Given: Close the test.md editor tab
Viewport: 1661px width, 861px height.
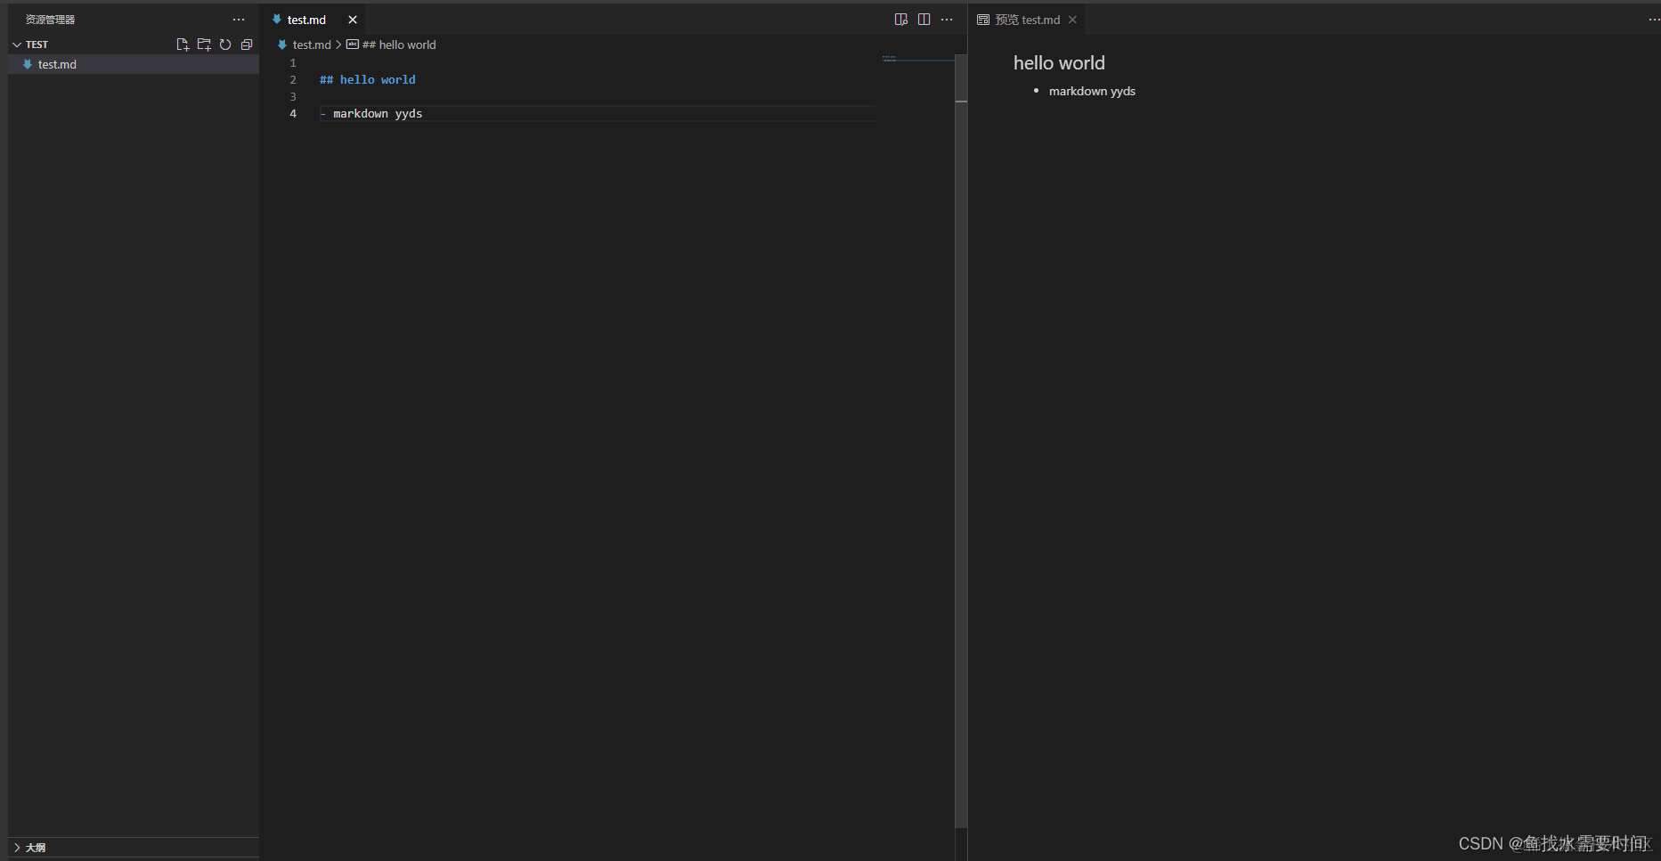Looking at the screenshot, I should (353, 20).
